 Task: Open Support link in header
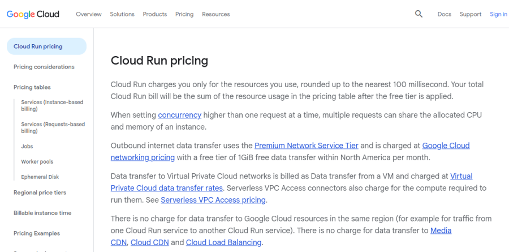point(471,14)
